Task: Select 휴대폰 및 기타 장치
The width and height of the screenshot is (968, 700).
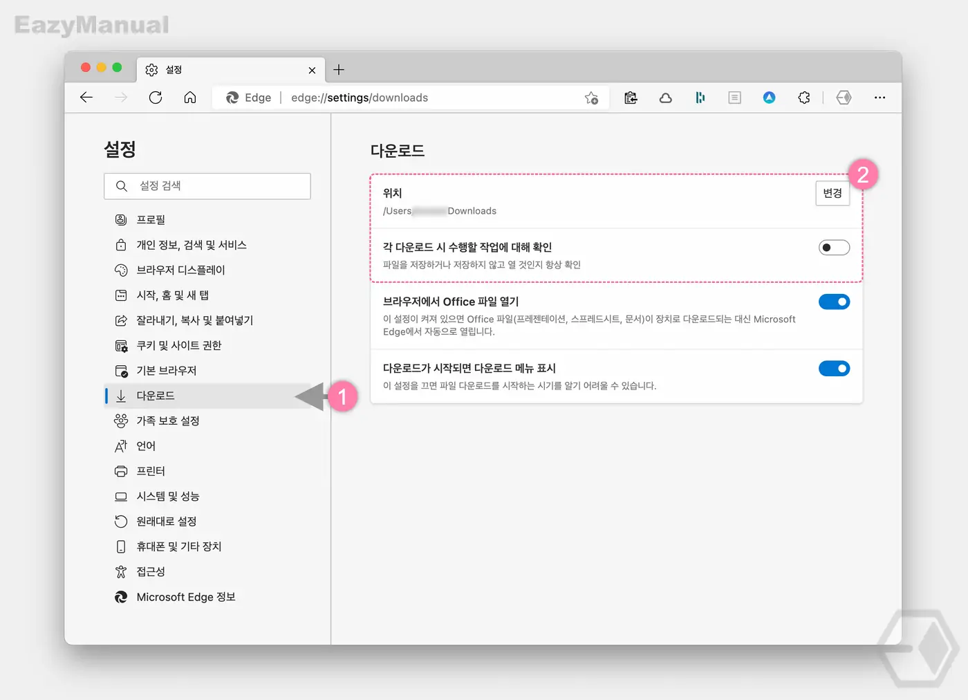Action: point(207,546)
